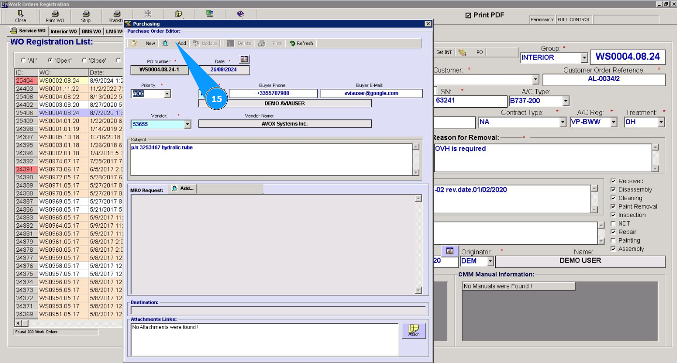Click the New purchase order icon

click(135, 44)
